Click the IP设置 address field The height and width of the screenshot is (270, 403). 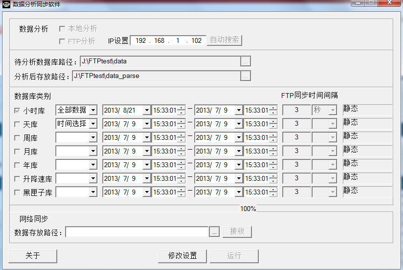coord(168,40)
